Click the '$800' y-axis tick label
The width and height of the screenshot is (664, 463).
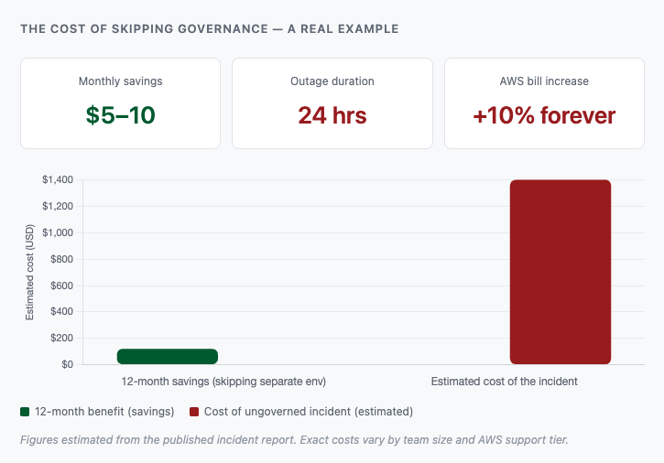(x=60, y=259)
